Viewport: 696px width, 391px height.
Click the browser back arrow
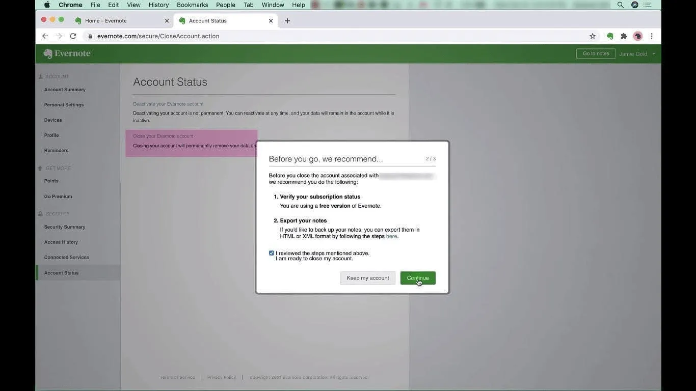coord(45,36)
